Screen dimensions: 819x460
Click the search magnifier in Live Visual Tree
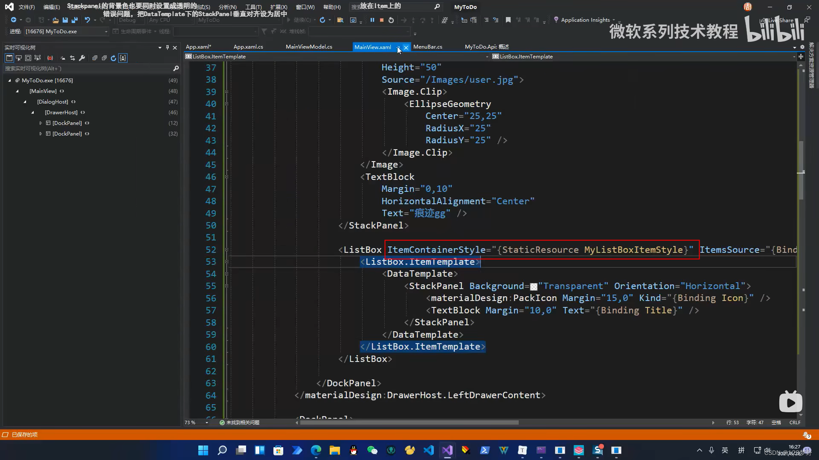pos(176,68)
